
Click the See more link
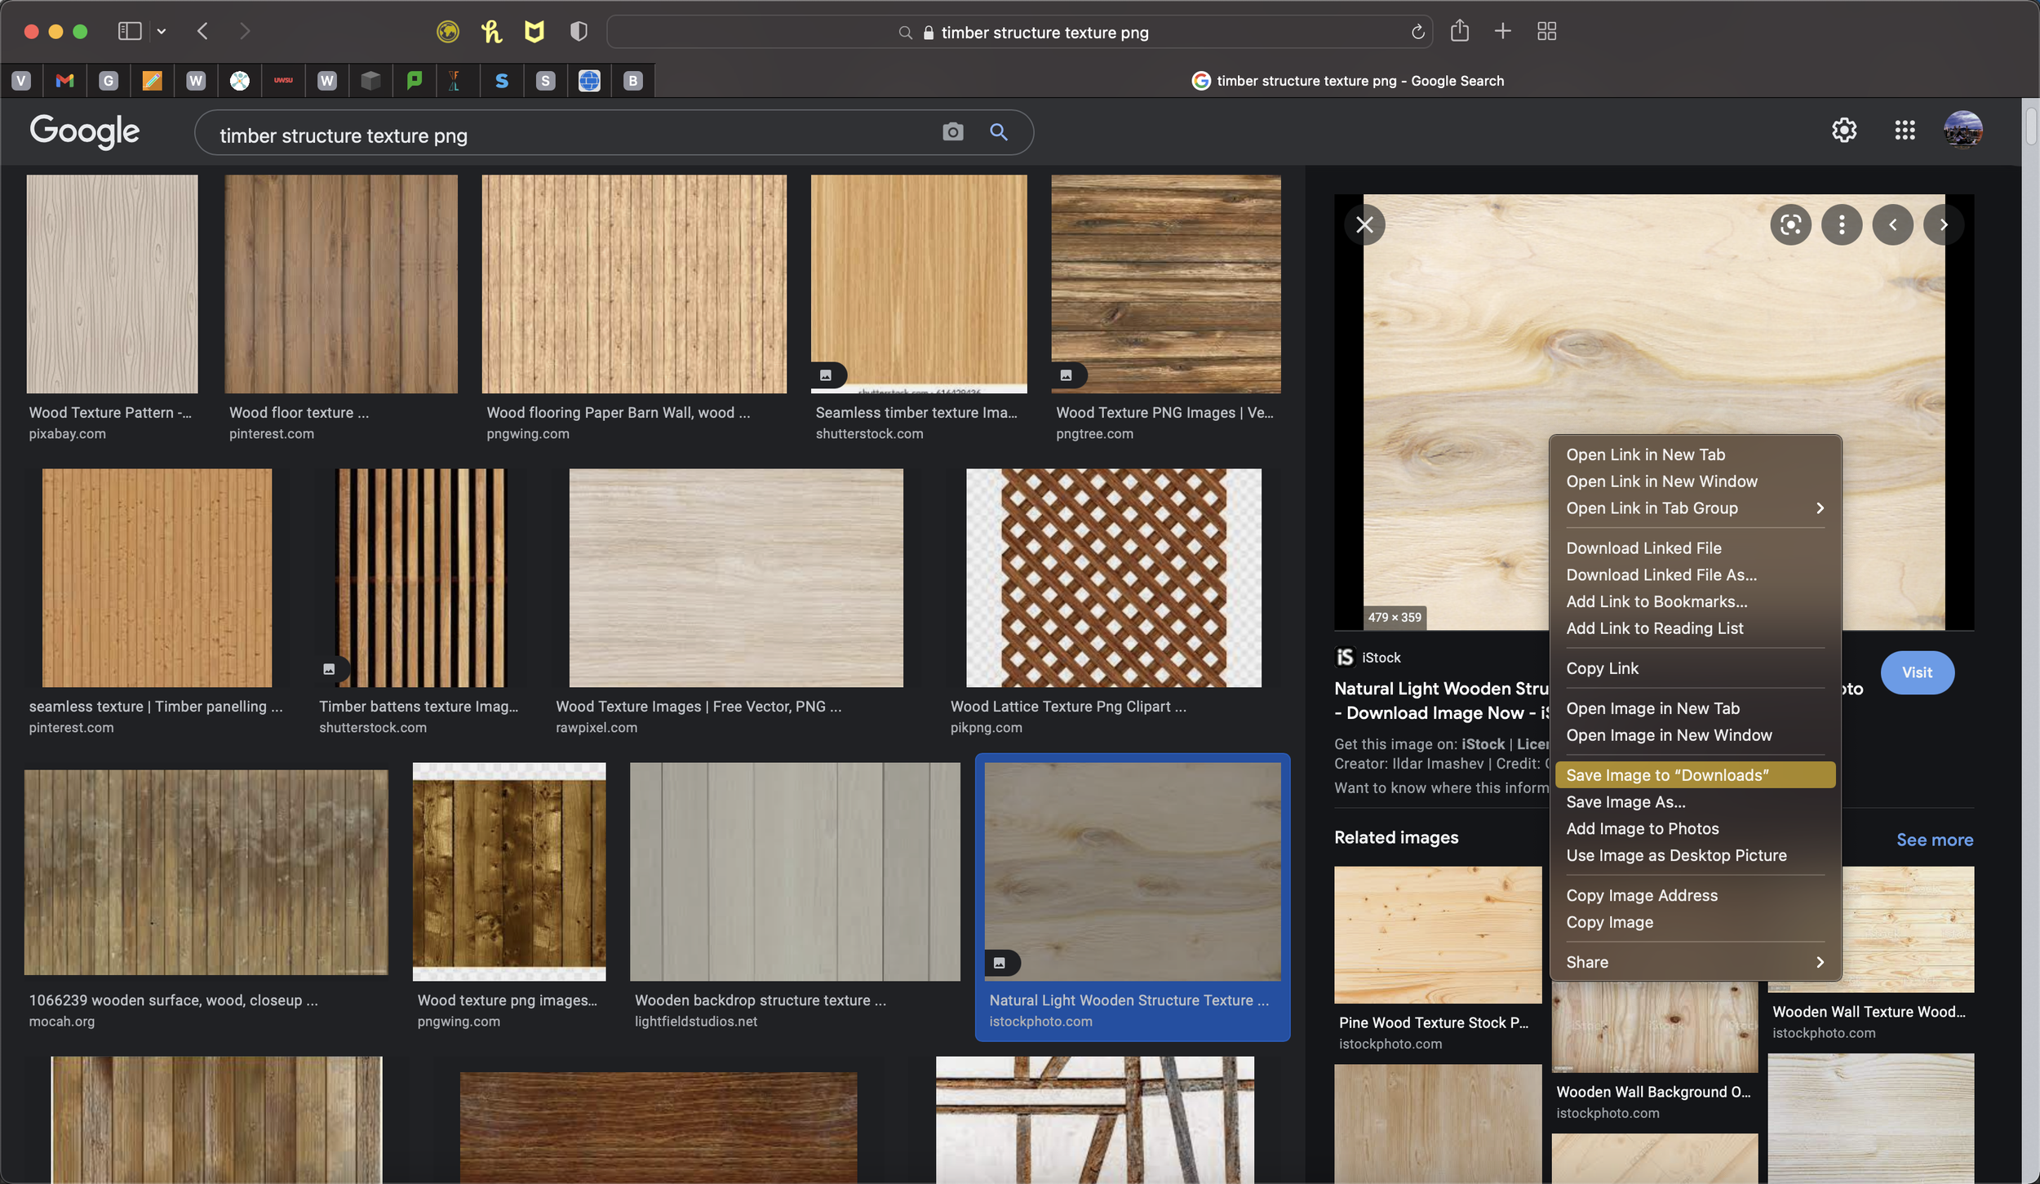click(1934, 840)
